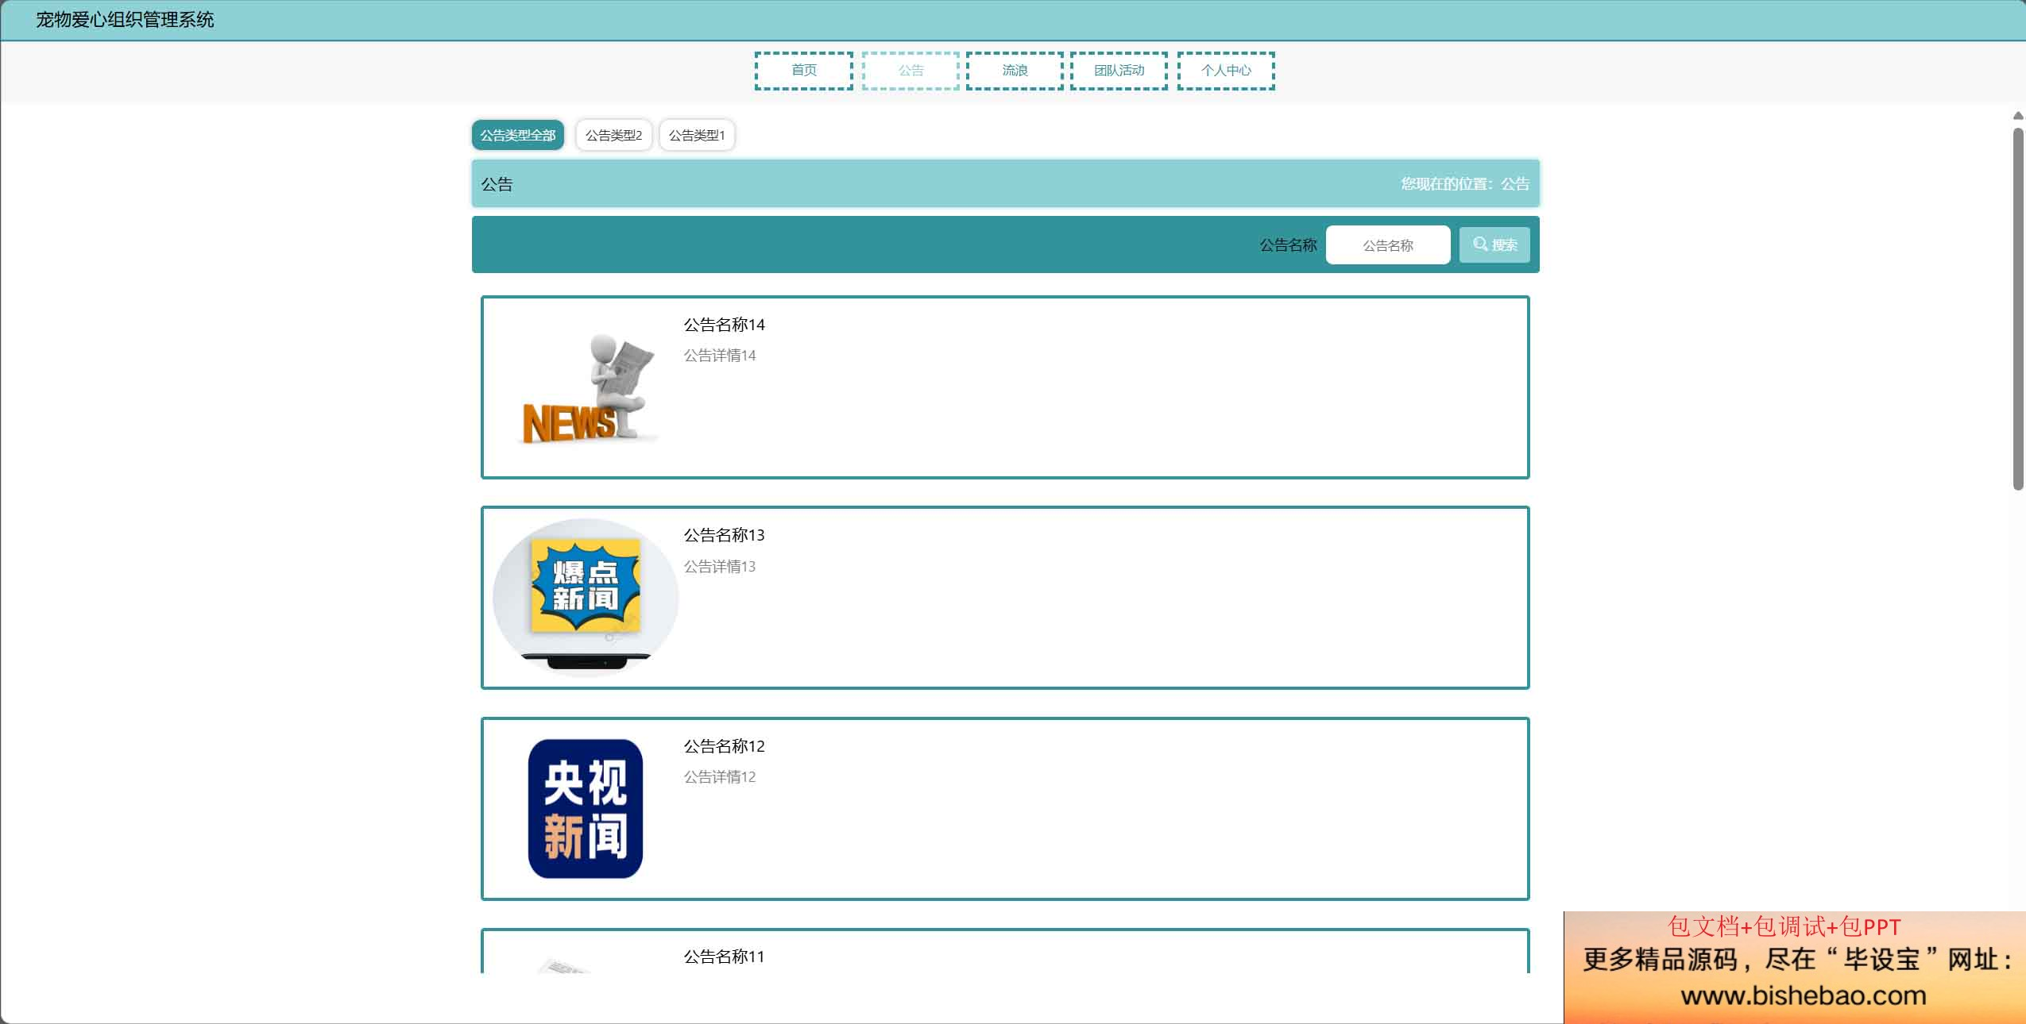Focus the 公告名称 search input field
Image resolution: width=2026 pixels, height=1024 pixels.
coord(1388,245)
